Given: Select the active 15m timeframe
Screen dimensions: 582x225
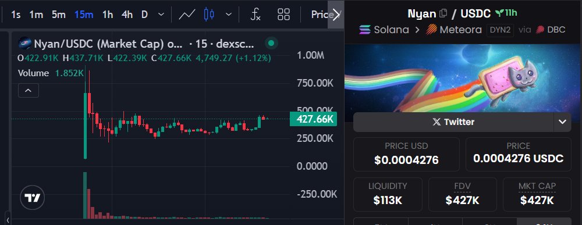Looking at the screenshot, I should tap(83, 15).
